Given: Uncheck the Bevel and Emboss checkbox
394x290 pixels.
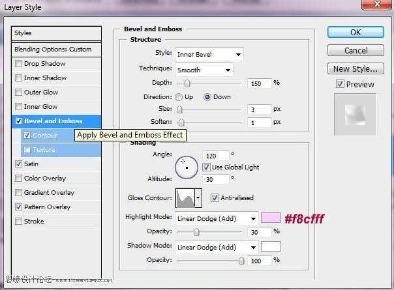Looking at the screenshot, I should pyautogui.click(x=18, y=121).
